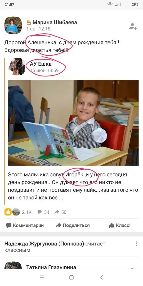Open the Надежда Жургунова (Попкова) name link

(44, 244)
